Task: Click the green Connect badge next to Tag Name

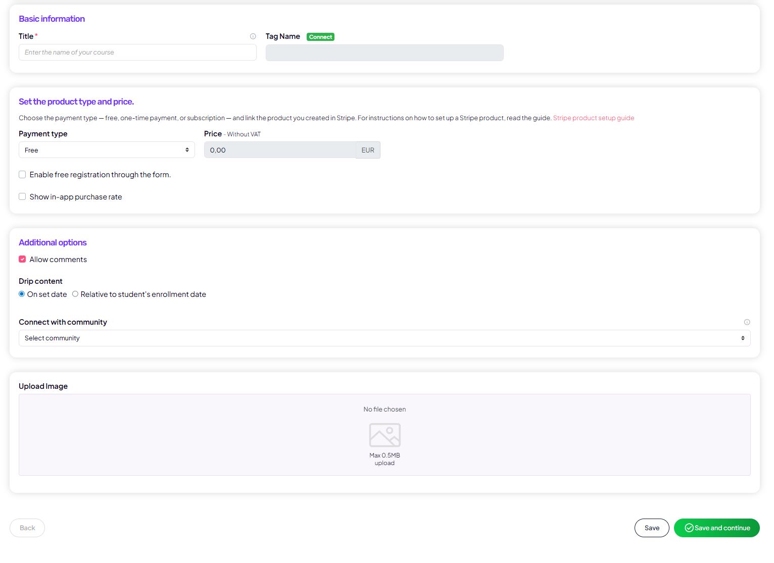Action: [x=320, y=37]
